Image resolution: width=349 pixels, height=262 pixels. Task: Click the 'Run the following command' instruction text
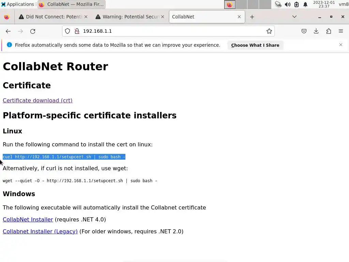[78, 144]
